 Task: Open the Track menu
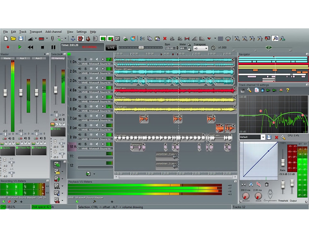coord(23,32)
